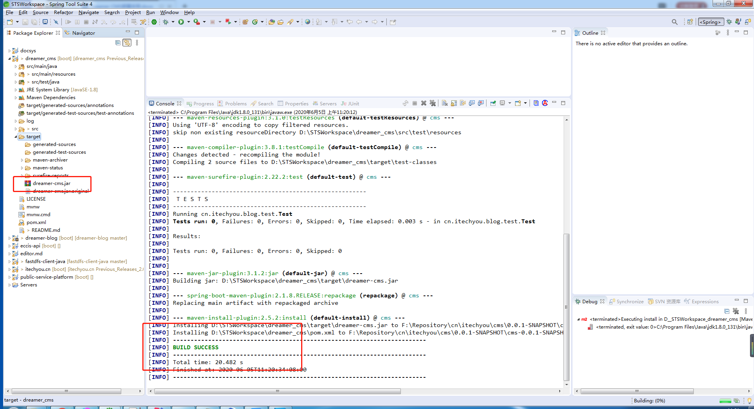754x409 pixels.
Task: Open the Run button dropdown arrow
Action: 188,22
